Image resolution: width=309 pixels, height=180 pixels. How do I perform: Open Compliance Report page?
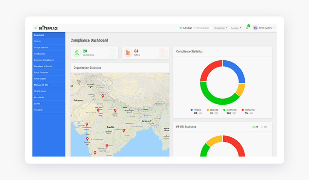click(49, 66)
